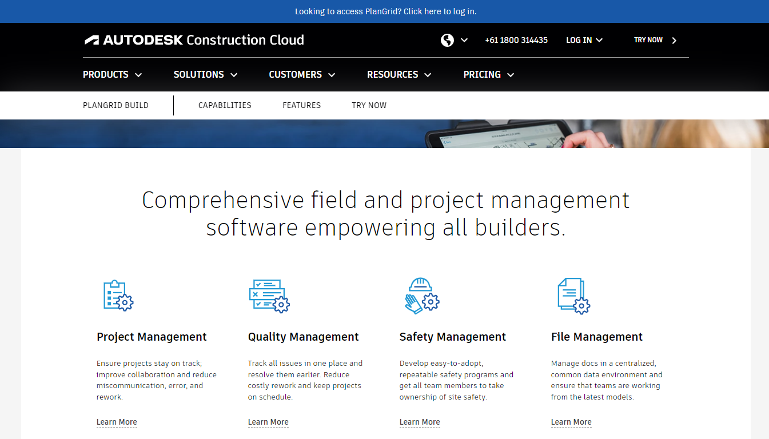This screenshot has width=769, height=439.
Task: Click Learn More under Quality Management
Action: click(268, 422)
